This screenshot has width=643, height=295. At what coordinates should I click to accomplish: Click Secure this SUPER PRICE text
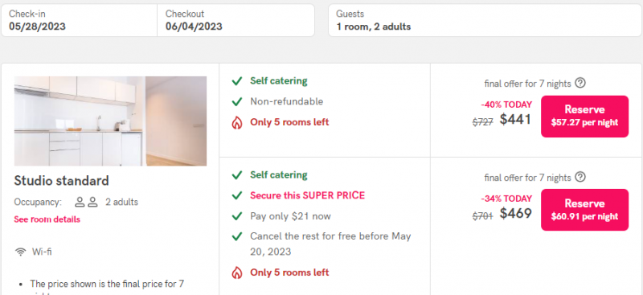tap(308, 195)
